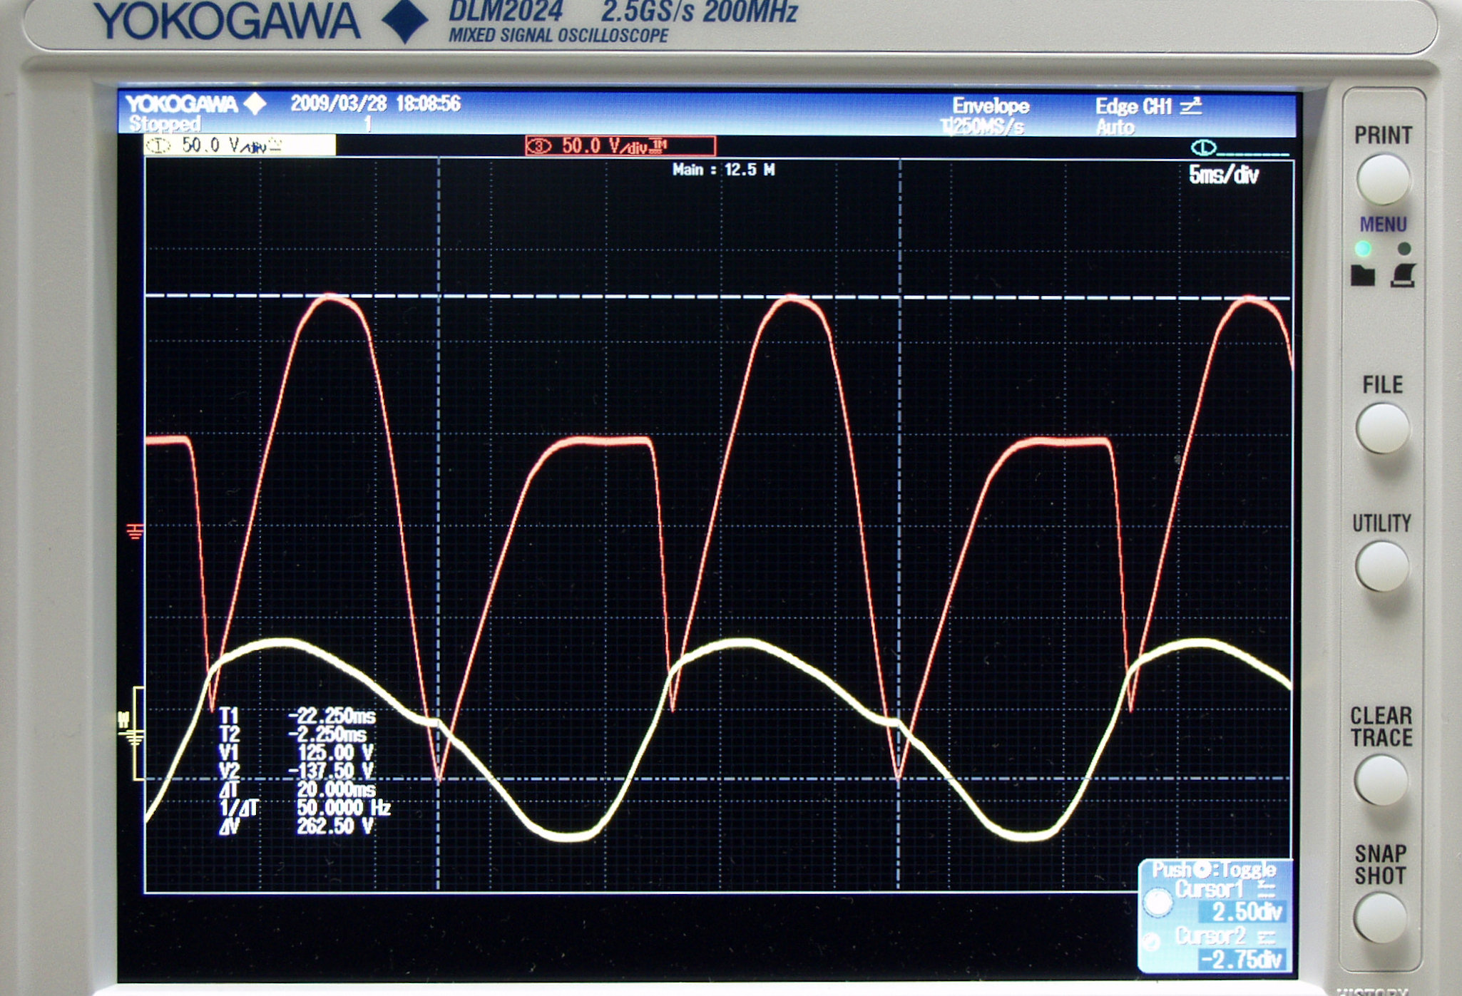Click the circled 3 channel indicator
1462x996 pixels.
click(539, 146)
